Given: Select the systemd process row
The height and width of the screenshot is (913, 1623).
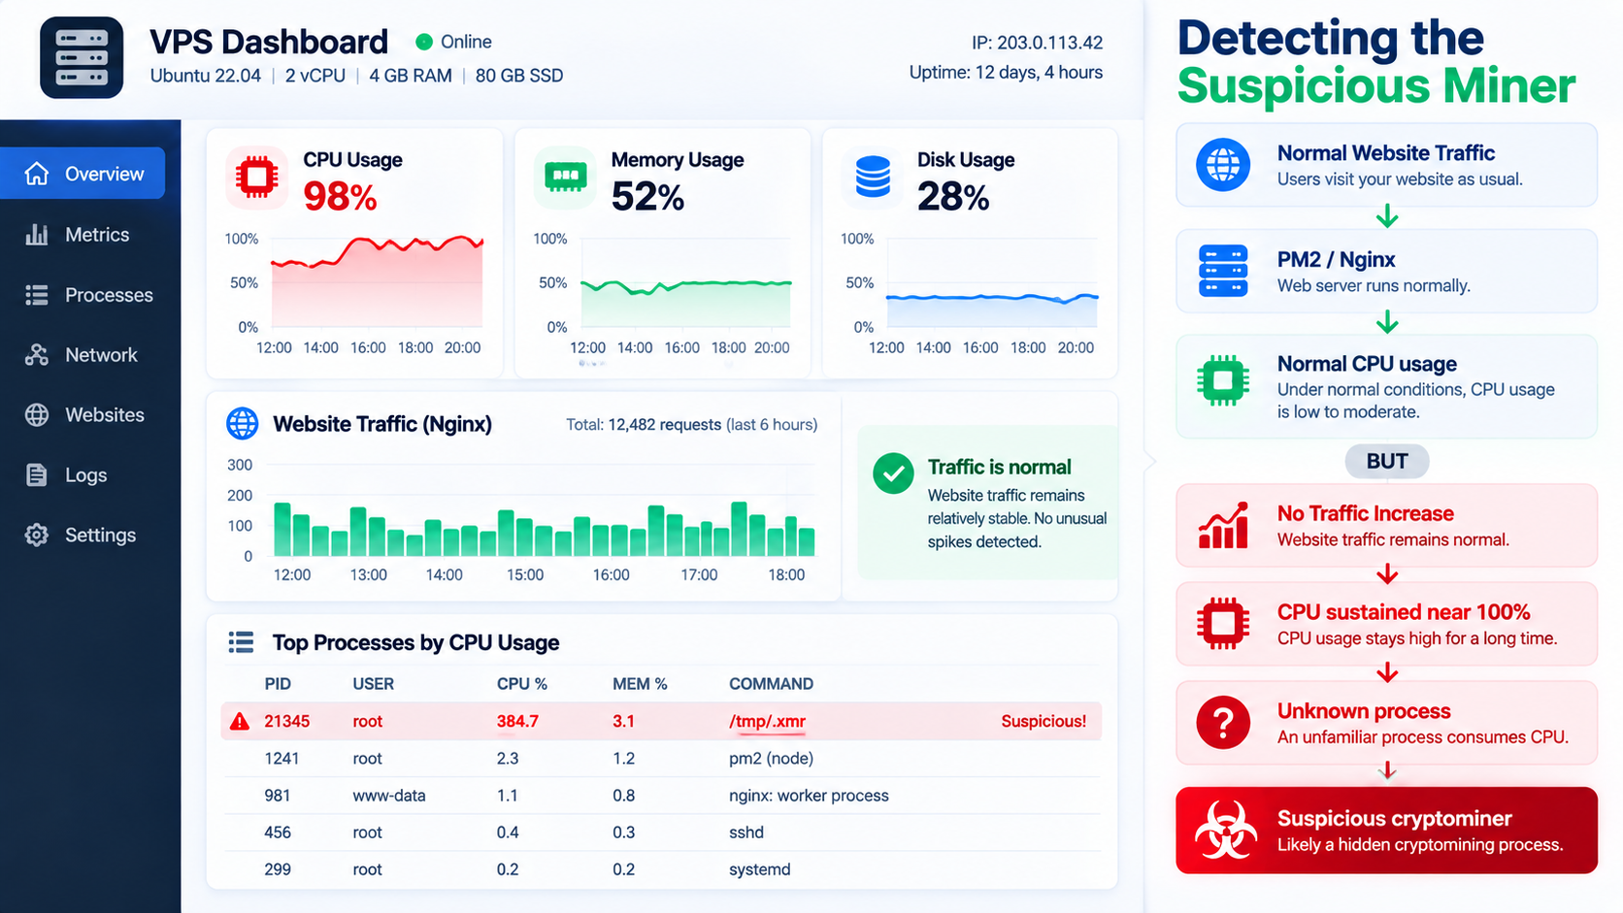Looking at the screenshot, I should pos(663,869).
